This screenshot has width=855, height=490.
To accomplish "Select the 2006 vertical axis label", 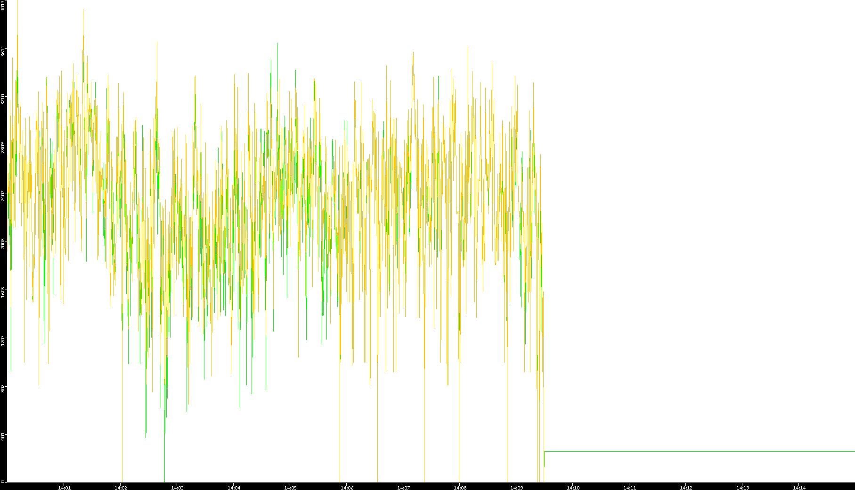I will [3, 244].
